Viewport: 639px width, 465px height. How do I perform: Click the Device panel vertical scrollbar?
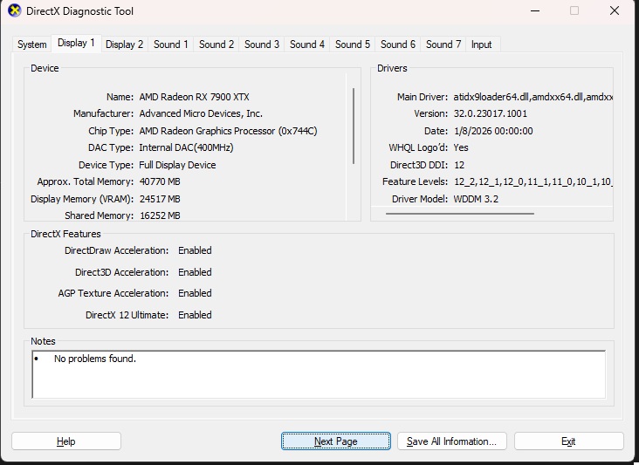pyautogui.click(x=354, y=127)
